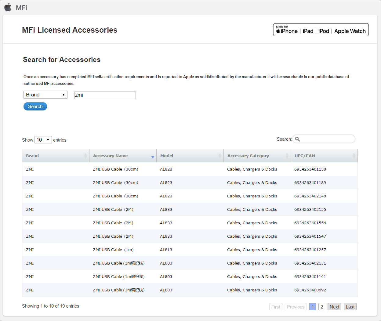This screenshot has height=321, width=381.
Task: Select page 2 in pagination
Action: [x=321, y=307]
